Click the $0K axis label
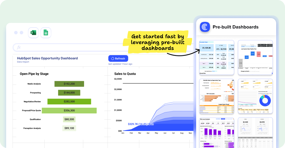 (x=120, y=131)
